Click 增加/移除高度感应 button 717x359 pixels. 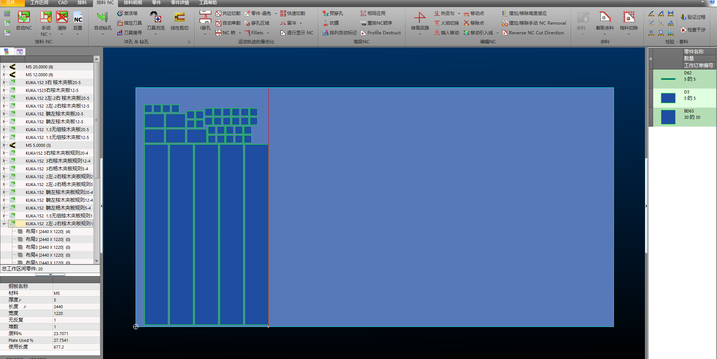click(x=524, y=13)
